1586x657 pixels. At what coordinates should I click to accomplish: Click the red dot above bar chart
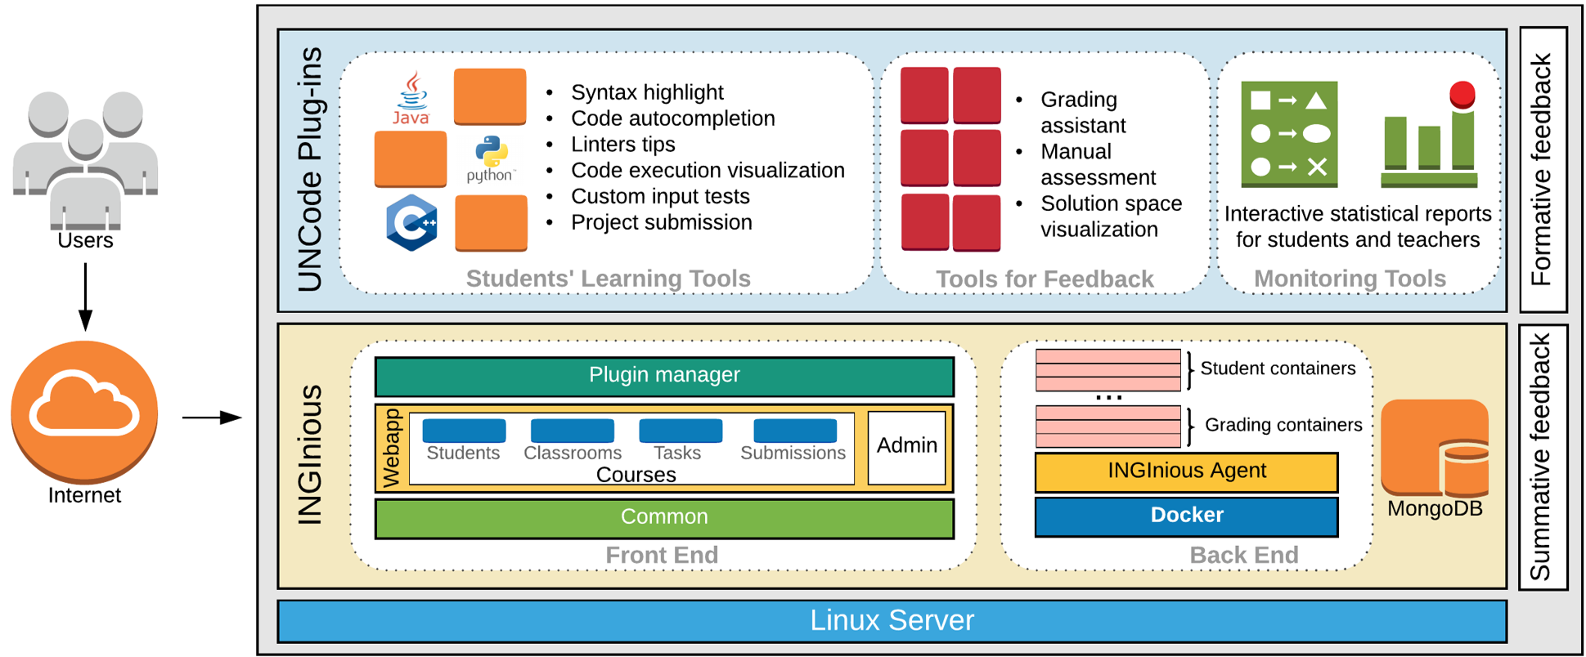tap(1462, 94)
